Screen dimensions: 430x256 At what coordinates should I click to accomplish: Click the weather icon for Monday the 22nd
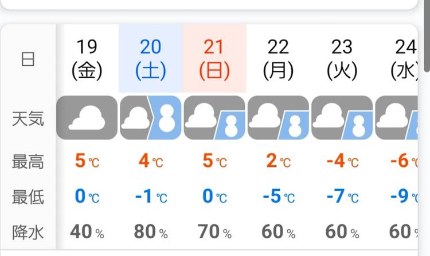278,117
